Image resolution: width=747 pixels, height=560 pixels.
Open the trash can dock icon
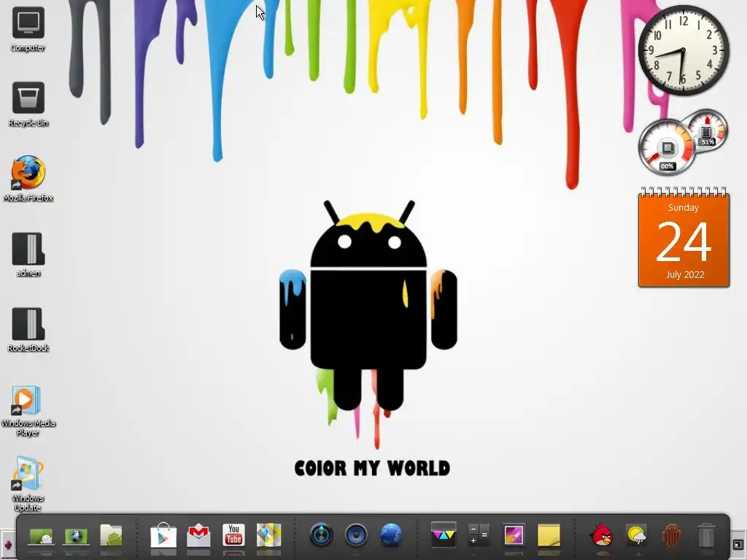click(706, 535)
